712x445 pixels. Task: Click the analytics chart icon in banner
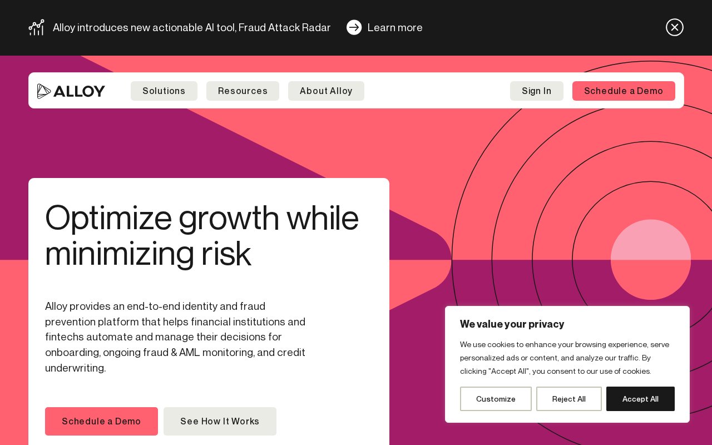tap(37, 27)
